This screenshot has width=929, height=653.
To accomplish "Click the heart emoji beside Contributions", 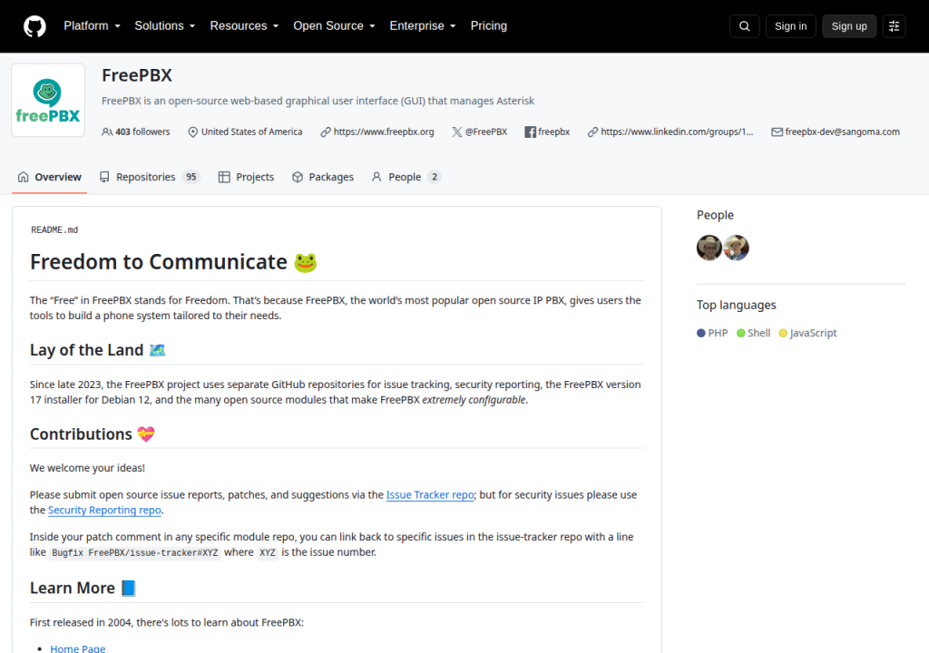I will (146, 434).
